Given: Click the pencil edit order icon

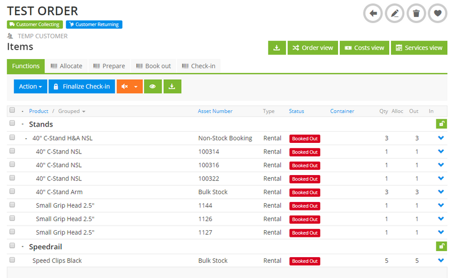Looking at the screenshot, I should 394,13.
